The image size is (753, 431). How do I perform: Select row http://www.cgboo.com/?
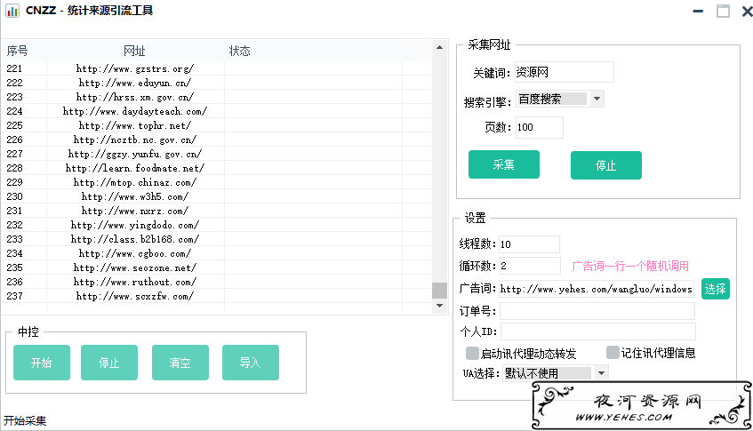216,253
